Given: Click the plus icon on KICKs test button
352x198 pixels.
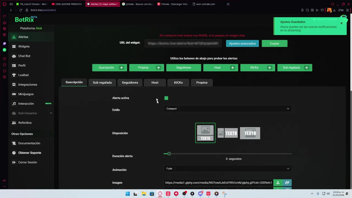Looking at the screenshot, I should (269, 68).
